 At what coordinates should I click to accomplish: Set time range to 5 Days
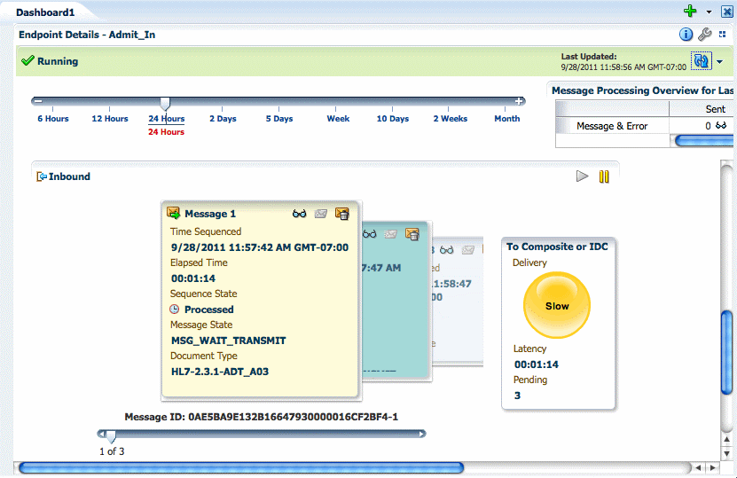click(279, 119)
